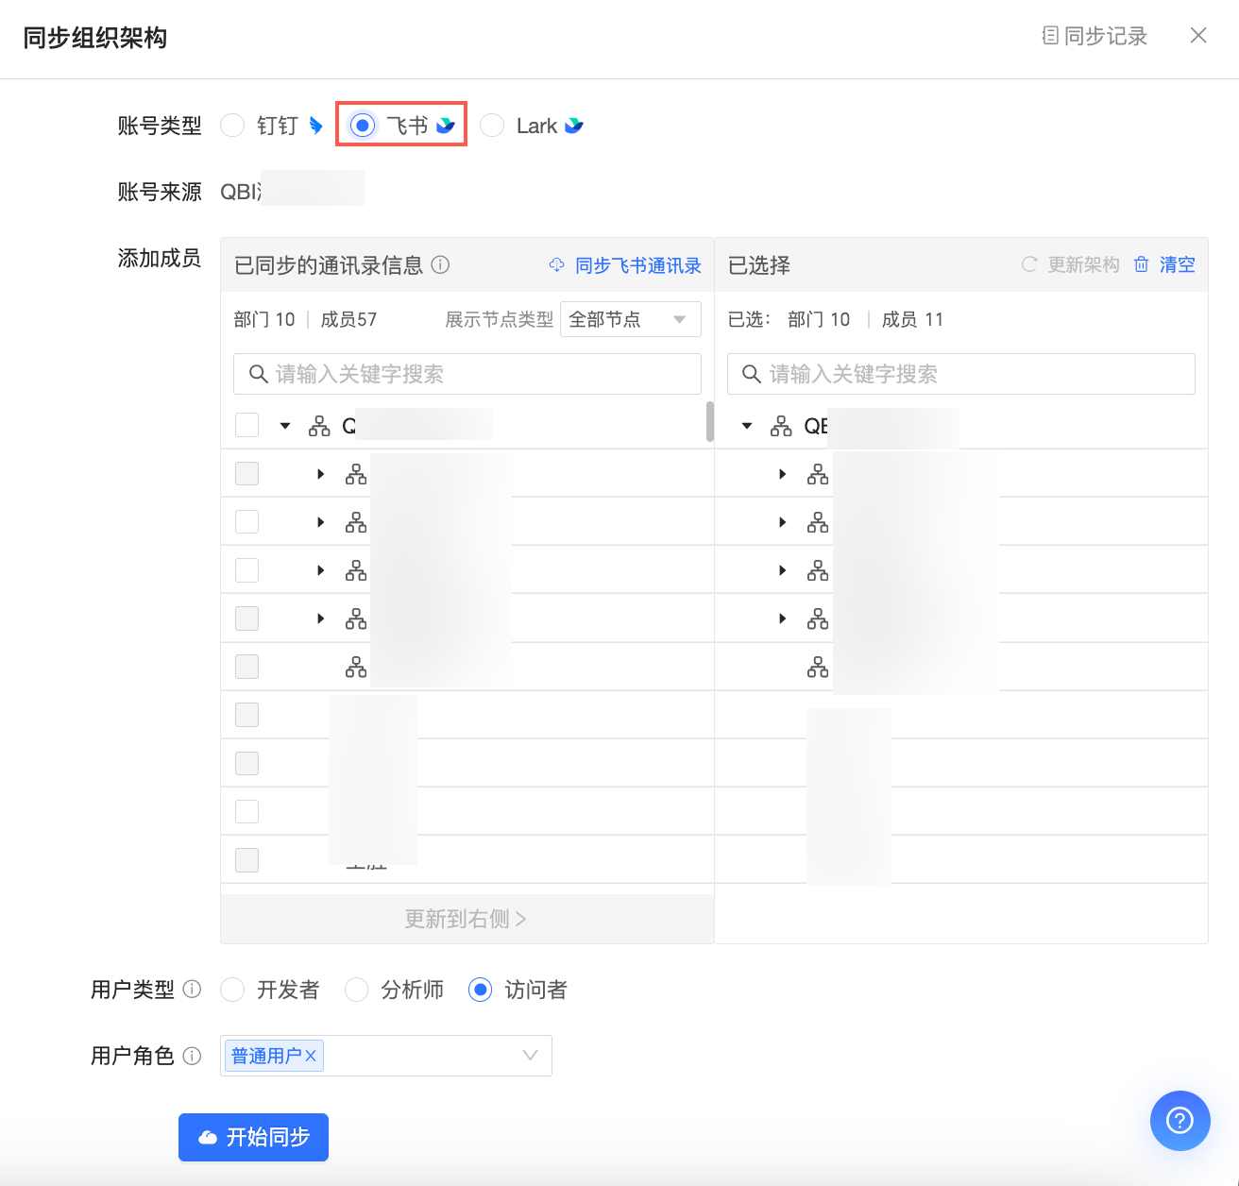Check the second department checkbox in left tree

(x=246, y=521)
